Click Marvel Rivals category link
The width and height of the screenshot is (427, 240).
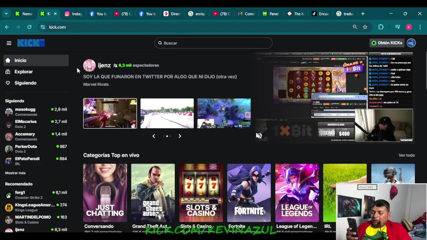click(x=96, y=84)
